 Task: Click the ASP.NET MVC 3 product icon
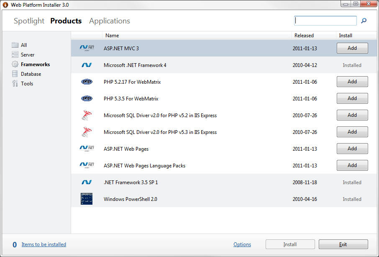point(87,48)
